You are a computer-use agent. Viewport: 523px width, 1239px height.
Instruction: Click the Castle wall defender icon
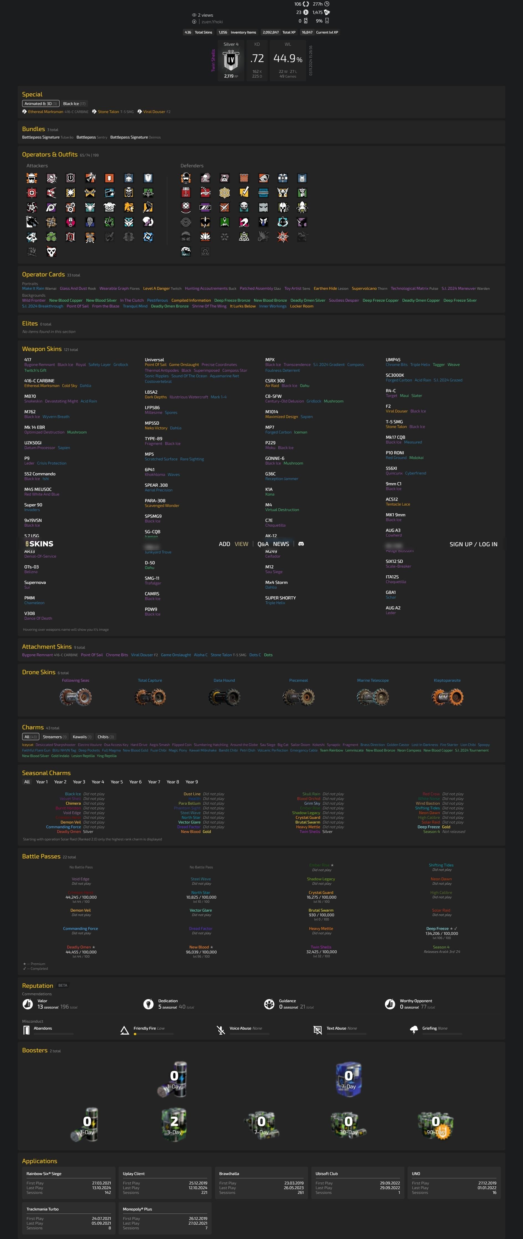pos(244,178)
